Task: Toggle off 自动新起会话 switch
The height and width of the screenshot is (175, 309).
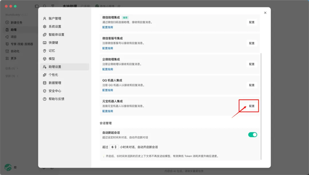Action: coord(253,135)
